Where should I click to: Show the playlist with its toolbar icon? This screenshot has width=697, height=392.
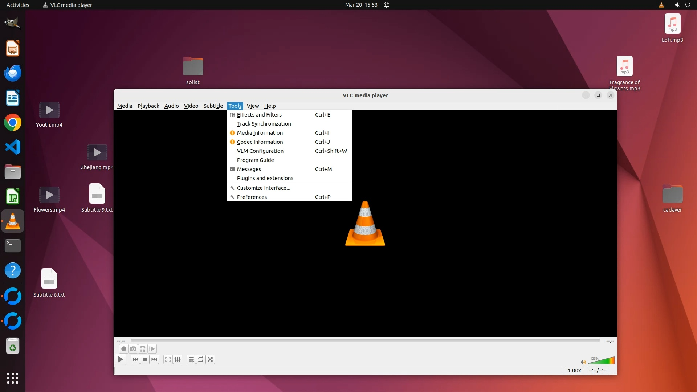pos(191,359)
